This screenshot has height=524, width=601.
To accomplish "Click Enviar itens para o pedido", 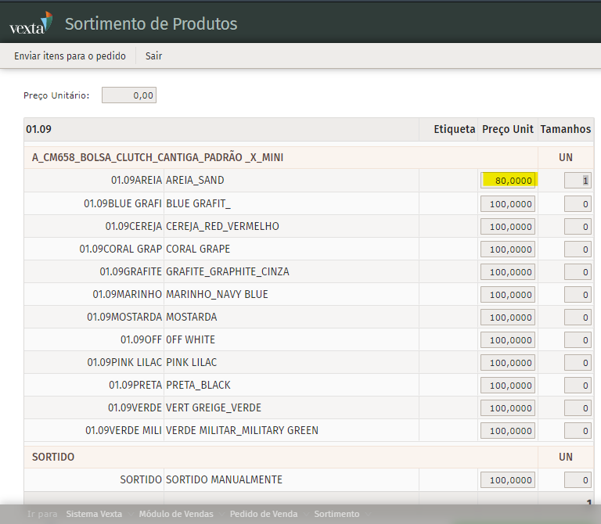I will [70, 56].
